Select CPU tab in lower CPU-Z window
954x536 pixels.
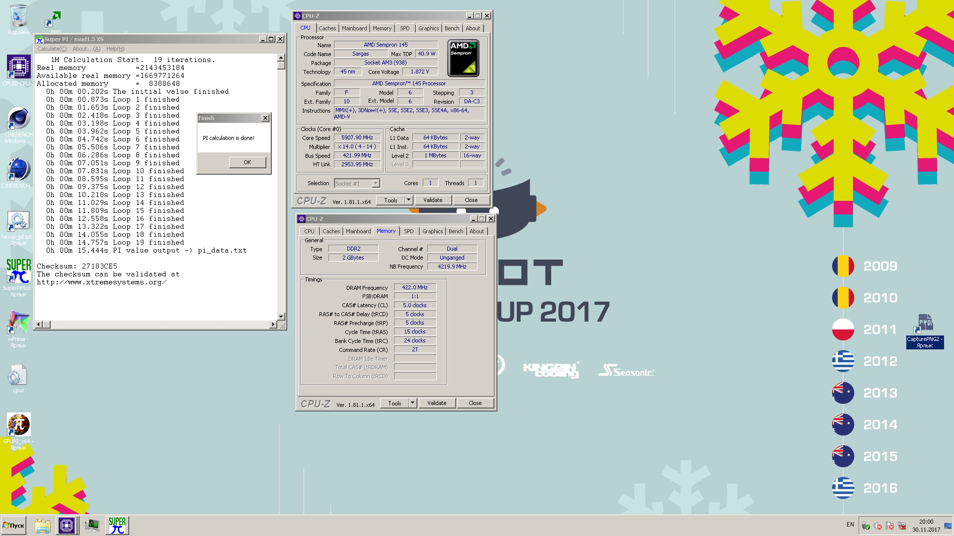tap(310, 231)
